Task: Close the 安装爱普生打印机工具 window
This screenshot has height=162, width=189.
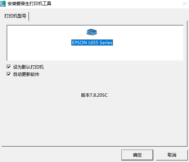Action: pos(185,4)
